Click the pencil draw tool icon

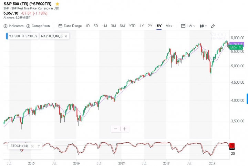click(213, 26)
